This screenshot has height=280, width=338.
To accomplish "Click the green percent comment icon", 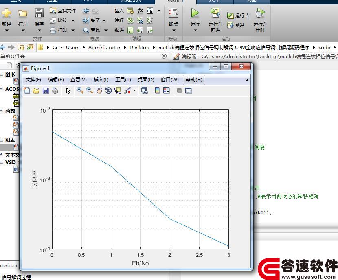I will [130, 20].
